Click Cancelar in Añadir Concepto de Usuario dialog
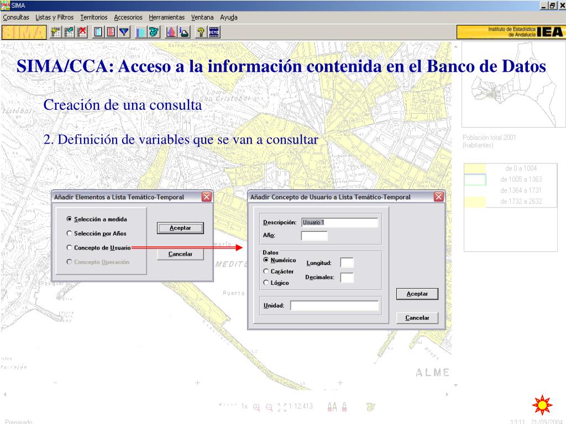The width and height of the screenshot is (566, 424). 417,317
